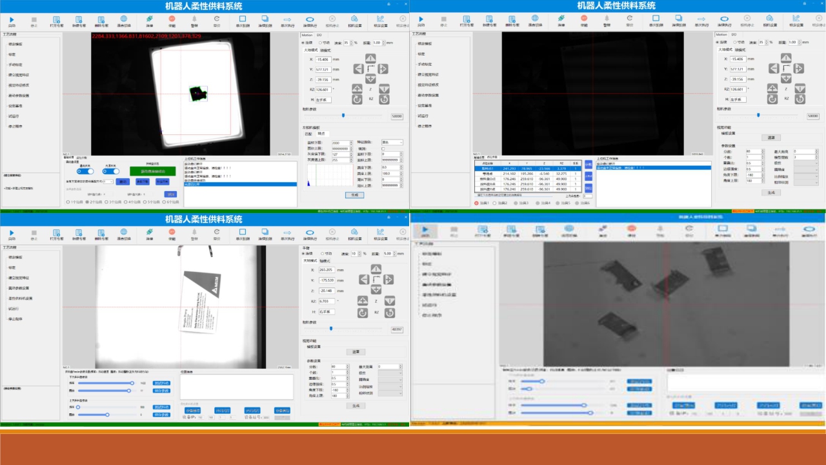Click the red enable icon in top-left window
826x465 pixels.
(172, 19)
